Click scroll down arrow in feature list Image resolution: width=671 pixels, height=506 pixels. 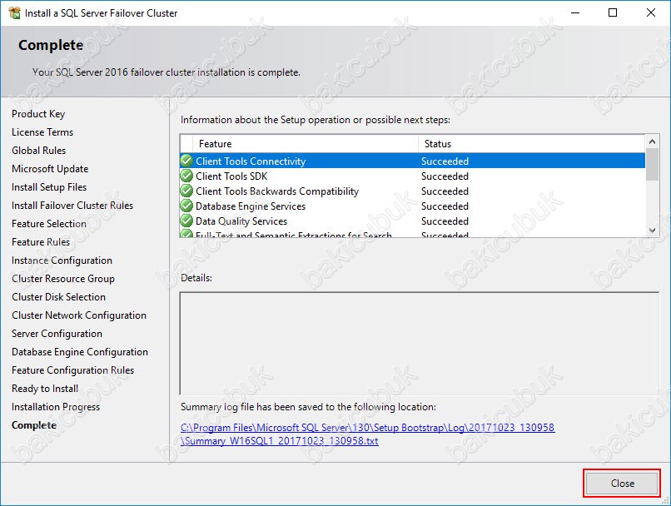(652, 231)
